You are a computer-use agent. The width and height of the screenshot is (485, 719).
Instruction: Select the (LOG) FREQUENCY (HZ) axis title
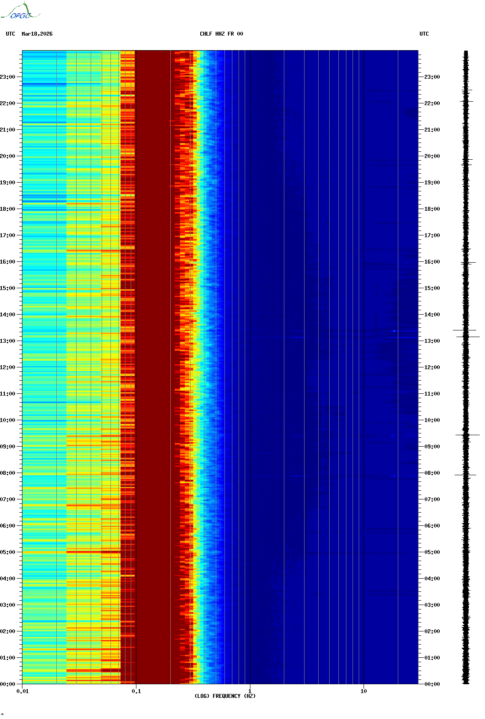click(x=225, y=696)
